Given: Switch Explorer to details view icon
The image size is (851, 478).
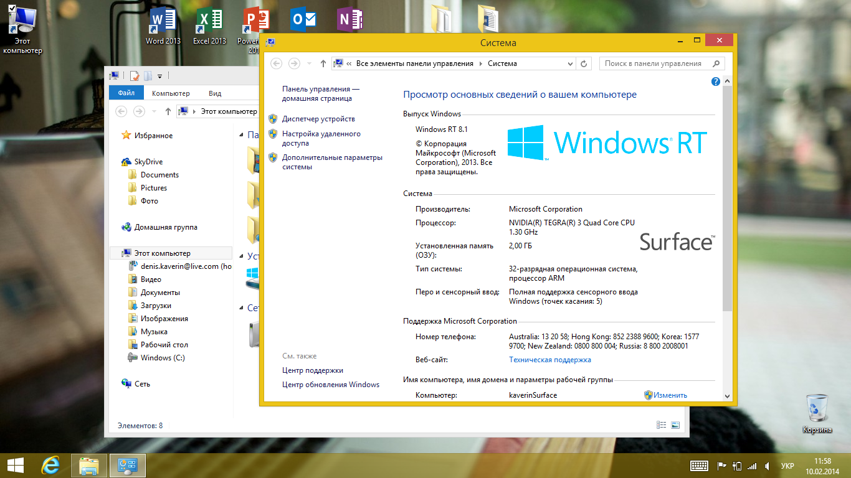Looking at the screenshot, I should tap(661, 425).
